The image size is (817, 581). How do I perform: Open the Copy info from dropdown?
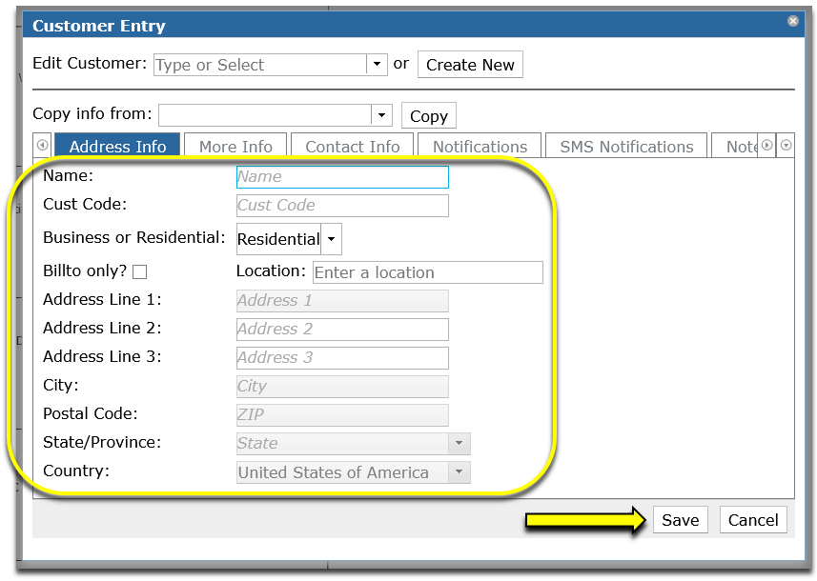381,115
